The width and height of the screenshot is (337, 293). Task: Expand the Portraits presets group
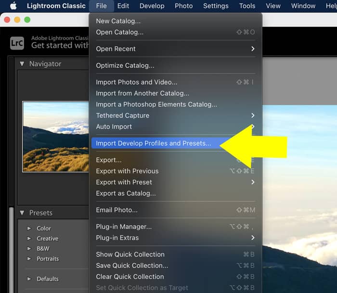tap(29, 259)
